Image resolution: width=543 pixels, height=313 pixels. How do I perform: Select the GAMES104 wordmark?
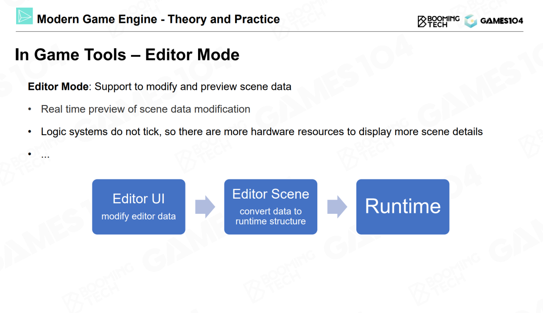(501, 21)
